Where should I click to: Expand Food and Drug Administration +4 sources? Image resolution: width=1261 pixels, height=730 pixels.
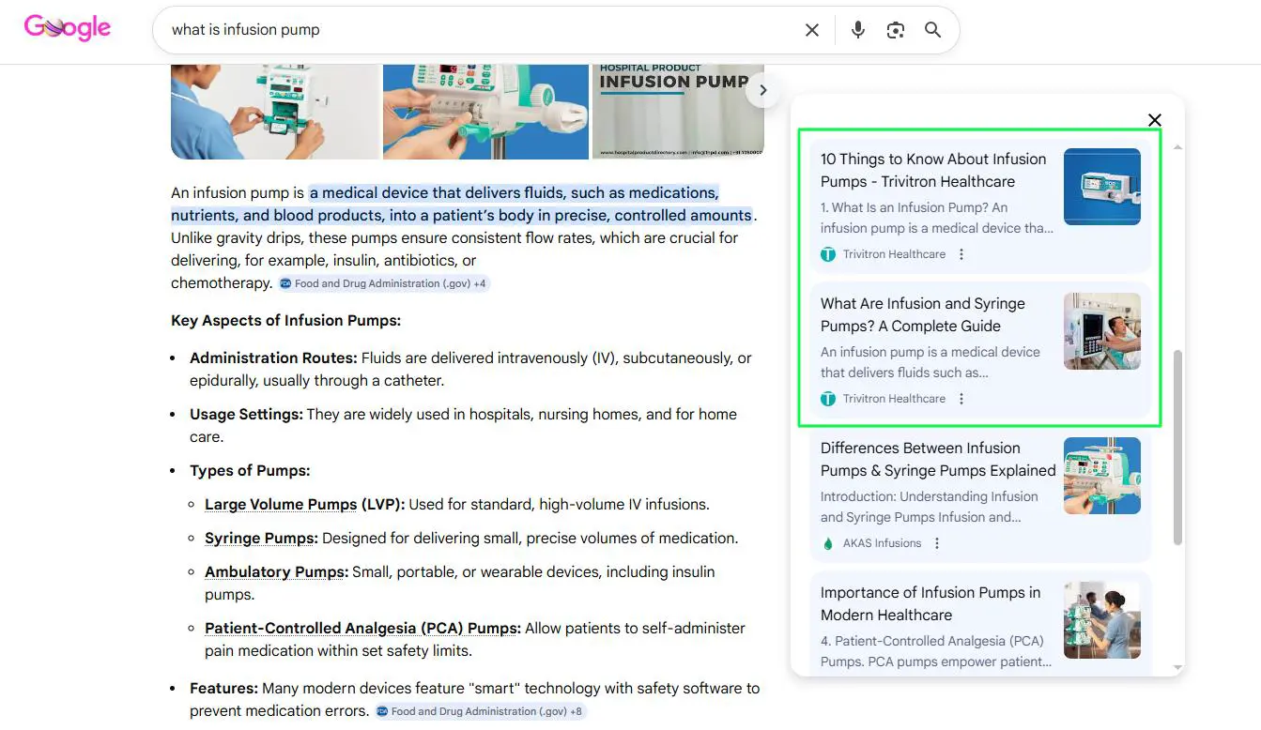pos(384,283)
